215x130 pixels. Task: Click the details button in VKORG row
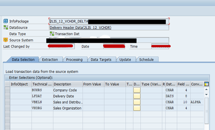pos(137,108)
